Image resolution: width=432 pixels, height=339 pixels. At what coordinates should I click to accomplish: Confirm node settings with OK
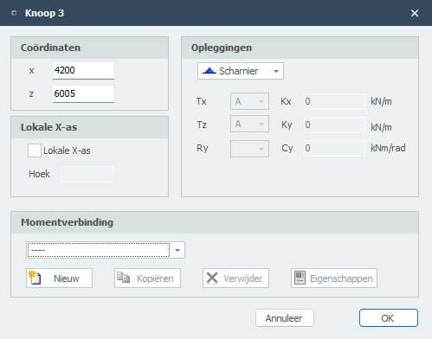[389, 318]
